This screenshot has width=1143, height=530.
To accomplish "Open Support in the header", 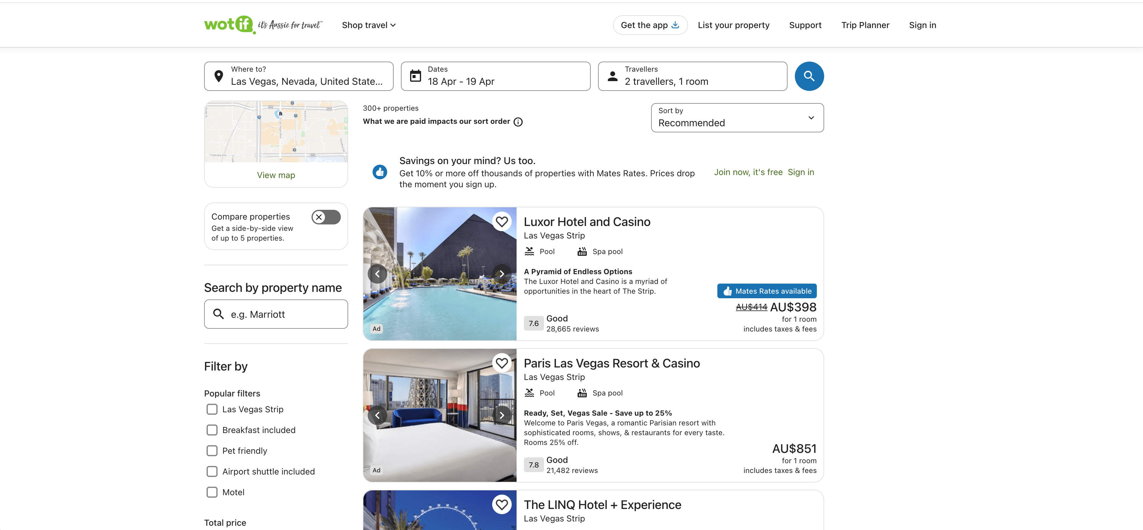I will coord(805,25).
